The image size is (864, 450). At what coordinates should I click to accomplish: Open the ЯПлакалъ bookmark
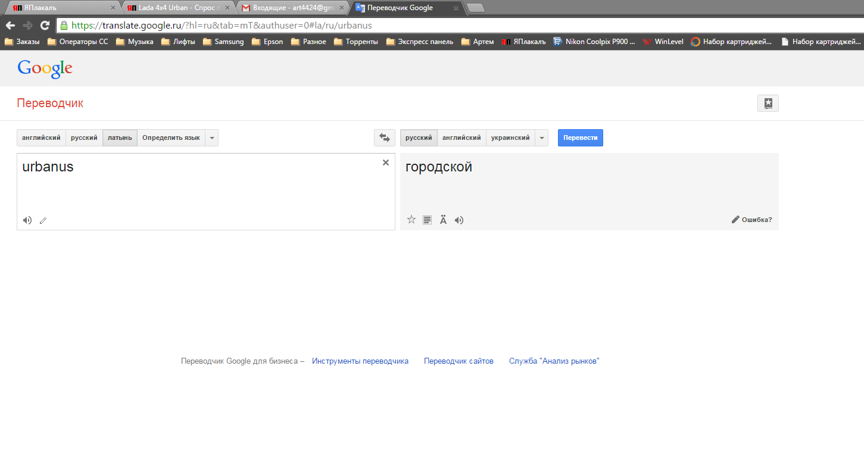(523, 42)
